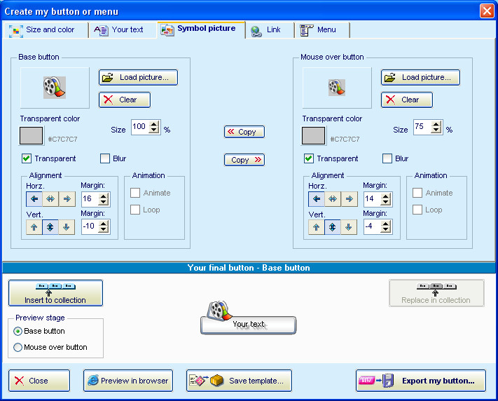
Task: Decrease mouse over horizontal margin
Action: coord(385,202)
